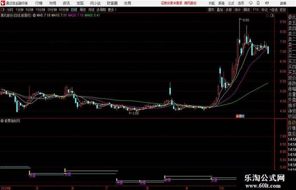Open the 市场 menu
Viewport: 296px width, 190px height.
click(x=53, y=3)
